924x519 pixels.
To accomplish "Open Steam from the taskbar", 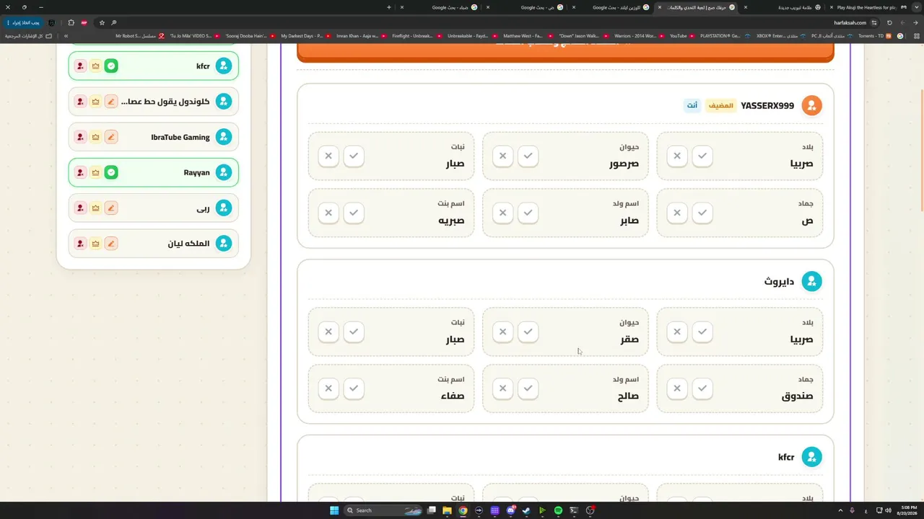I will pos(526,510).
